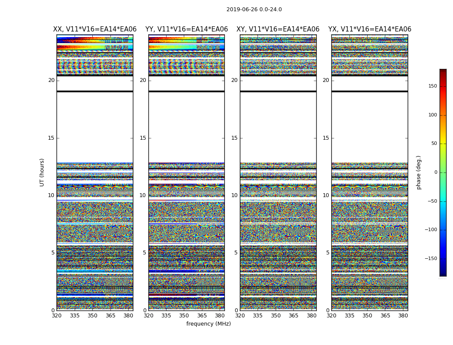Screen dimensions: 453x345
Task: Click y-tick '5' of the YY plot
Action: click(145, 253)
